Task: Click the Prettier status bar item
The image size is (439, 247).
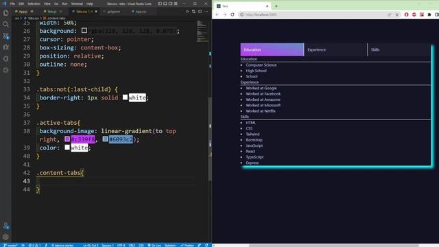Action: point(187,245)
